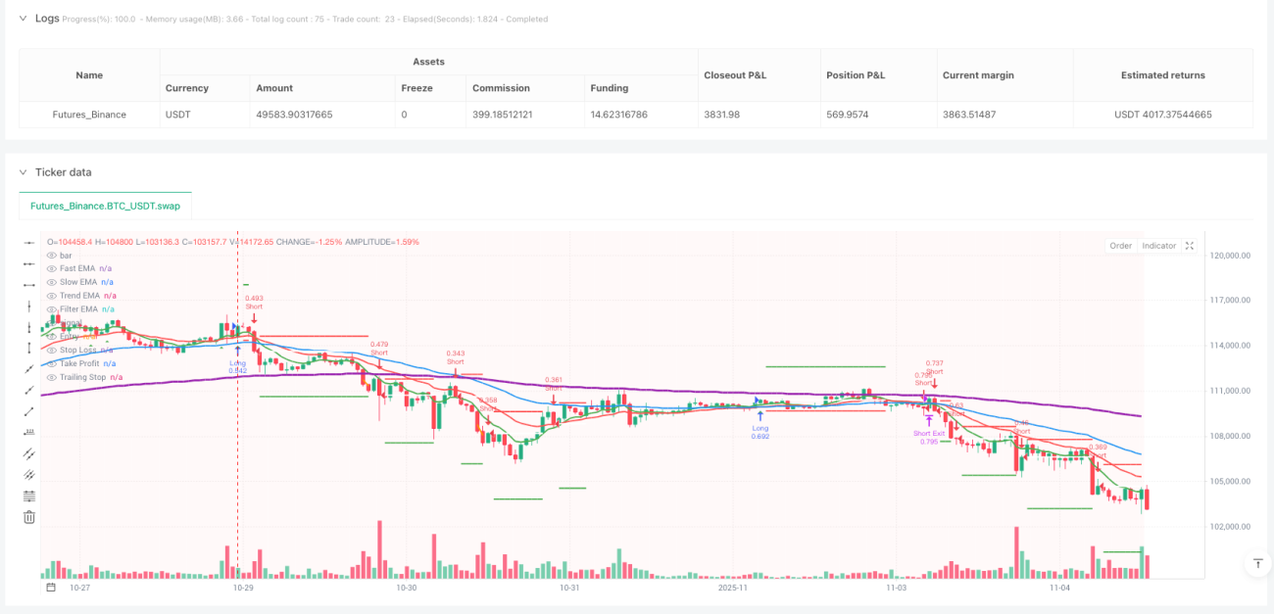The height and width of the screenshot is (614, 1274).
Task: Collapse the Logs section
Action: (24, 18)
